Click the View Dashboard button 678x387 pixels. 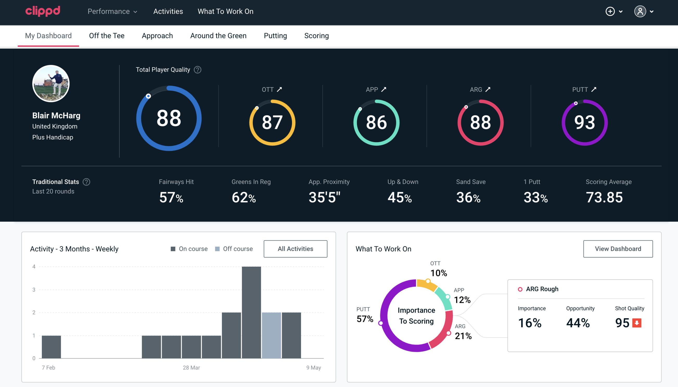click(x=618, y=248)
